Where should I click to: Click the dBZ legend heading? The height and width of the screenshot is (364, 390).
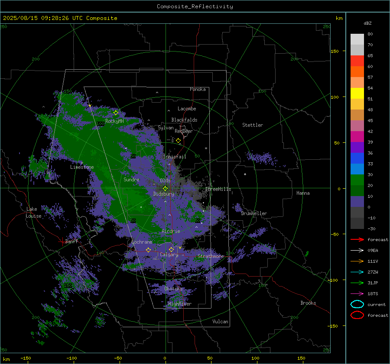pos(367,23)
